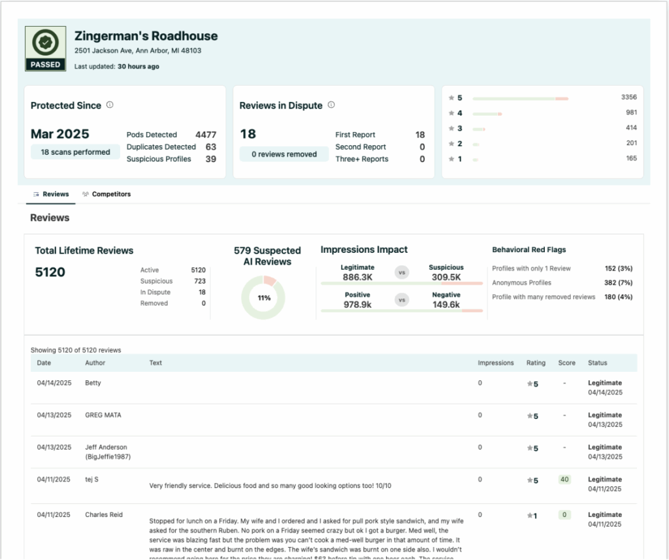Image resolution: width=669 pixels, height=560 pixels.
Task: Click the author name GREG MATA
Action: tap(103, 415)
